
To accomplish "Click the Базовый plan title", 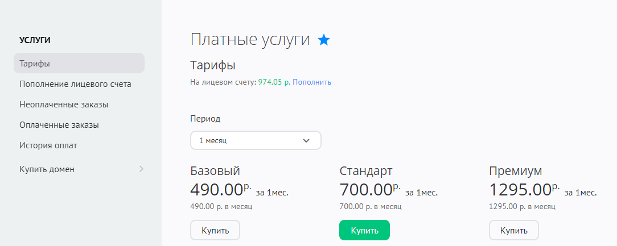I will [x=215, y=171].
